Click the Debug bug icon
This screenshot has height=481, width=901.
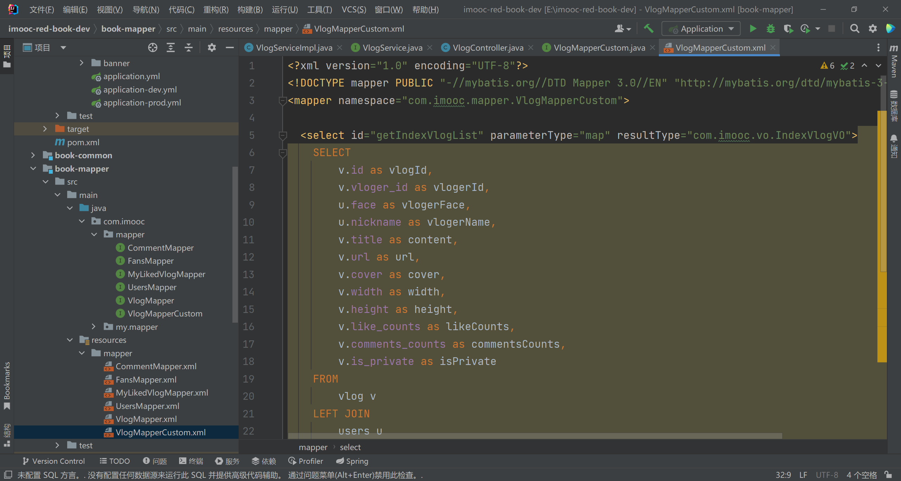770,29
